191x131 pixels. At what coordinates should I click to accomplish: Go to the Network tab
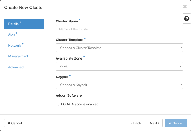(x=15, y=46)
